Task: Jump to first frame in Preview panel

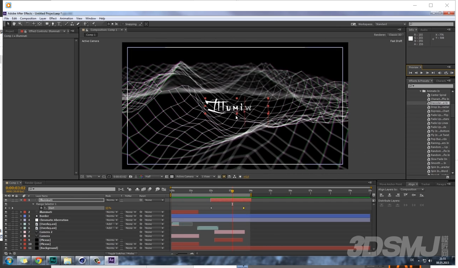Action: (x=410, y=73)
